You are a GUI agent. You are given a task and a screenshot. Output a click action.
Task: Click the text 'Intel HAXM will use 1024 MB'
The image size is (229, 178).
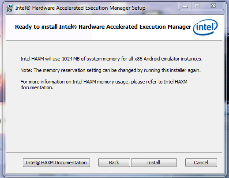[50, 59]
